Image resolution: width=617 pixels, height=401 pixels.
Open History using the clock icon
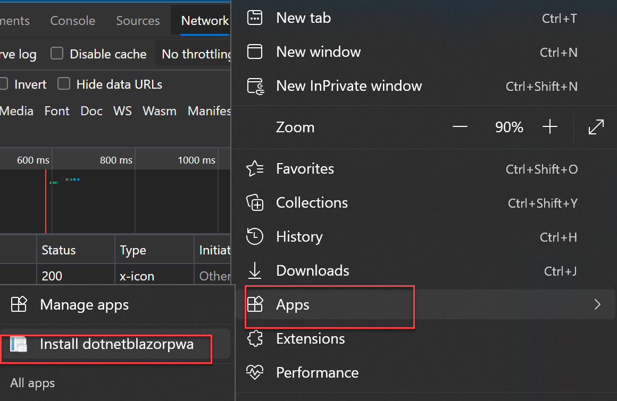pos(255,237)
